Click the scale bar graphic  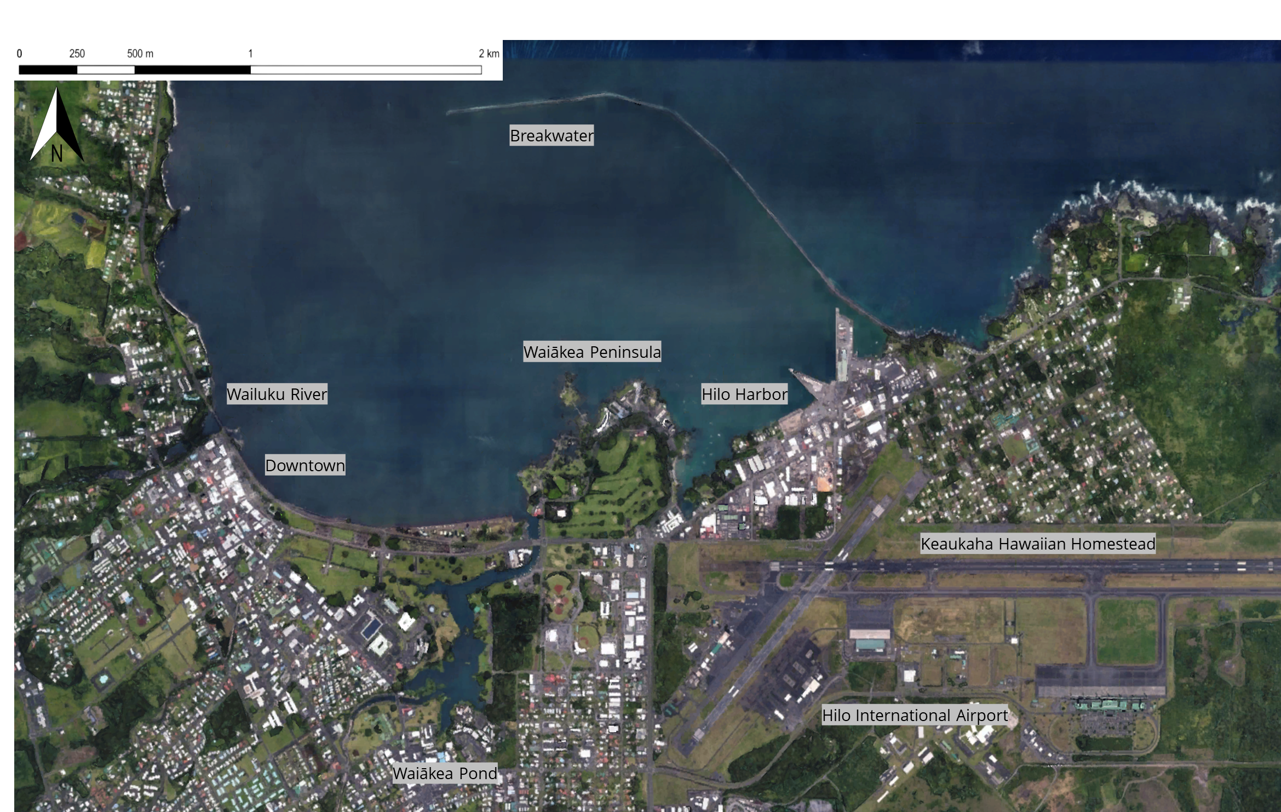point(250,70)
